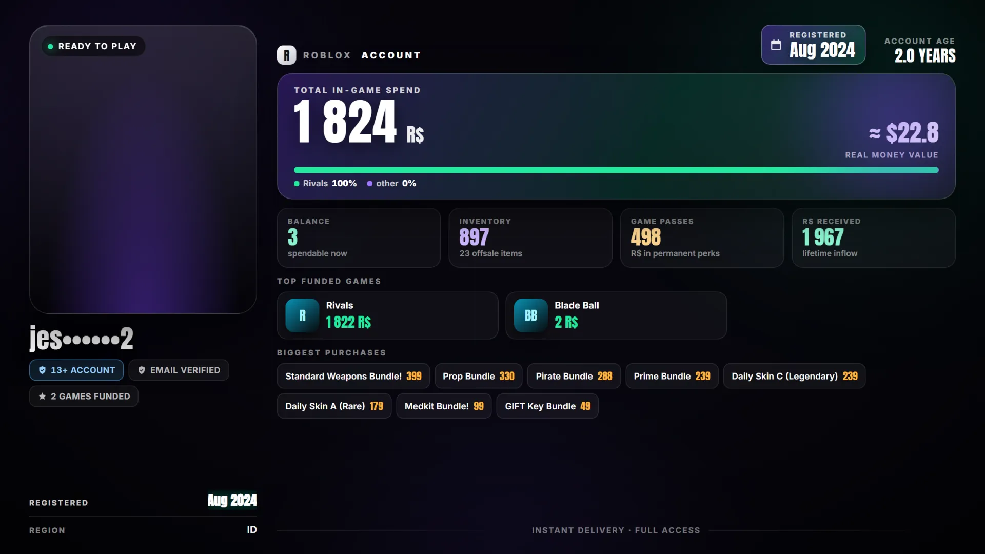Screen dimensions: 985x554
Task: Click the Ready To Play status pill
Action: point(93,46)
